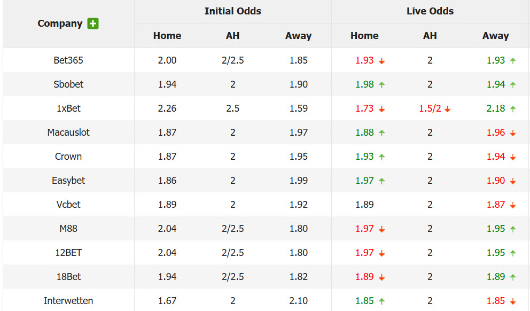Click M88 initial AH value 2/2.5
The width and height of the screenshot is (530, 311).
pos(232,229)
